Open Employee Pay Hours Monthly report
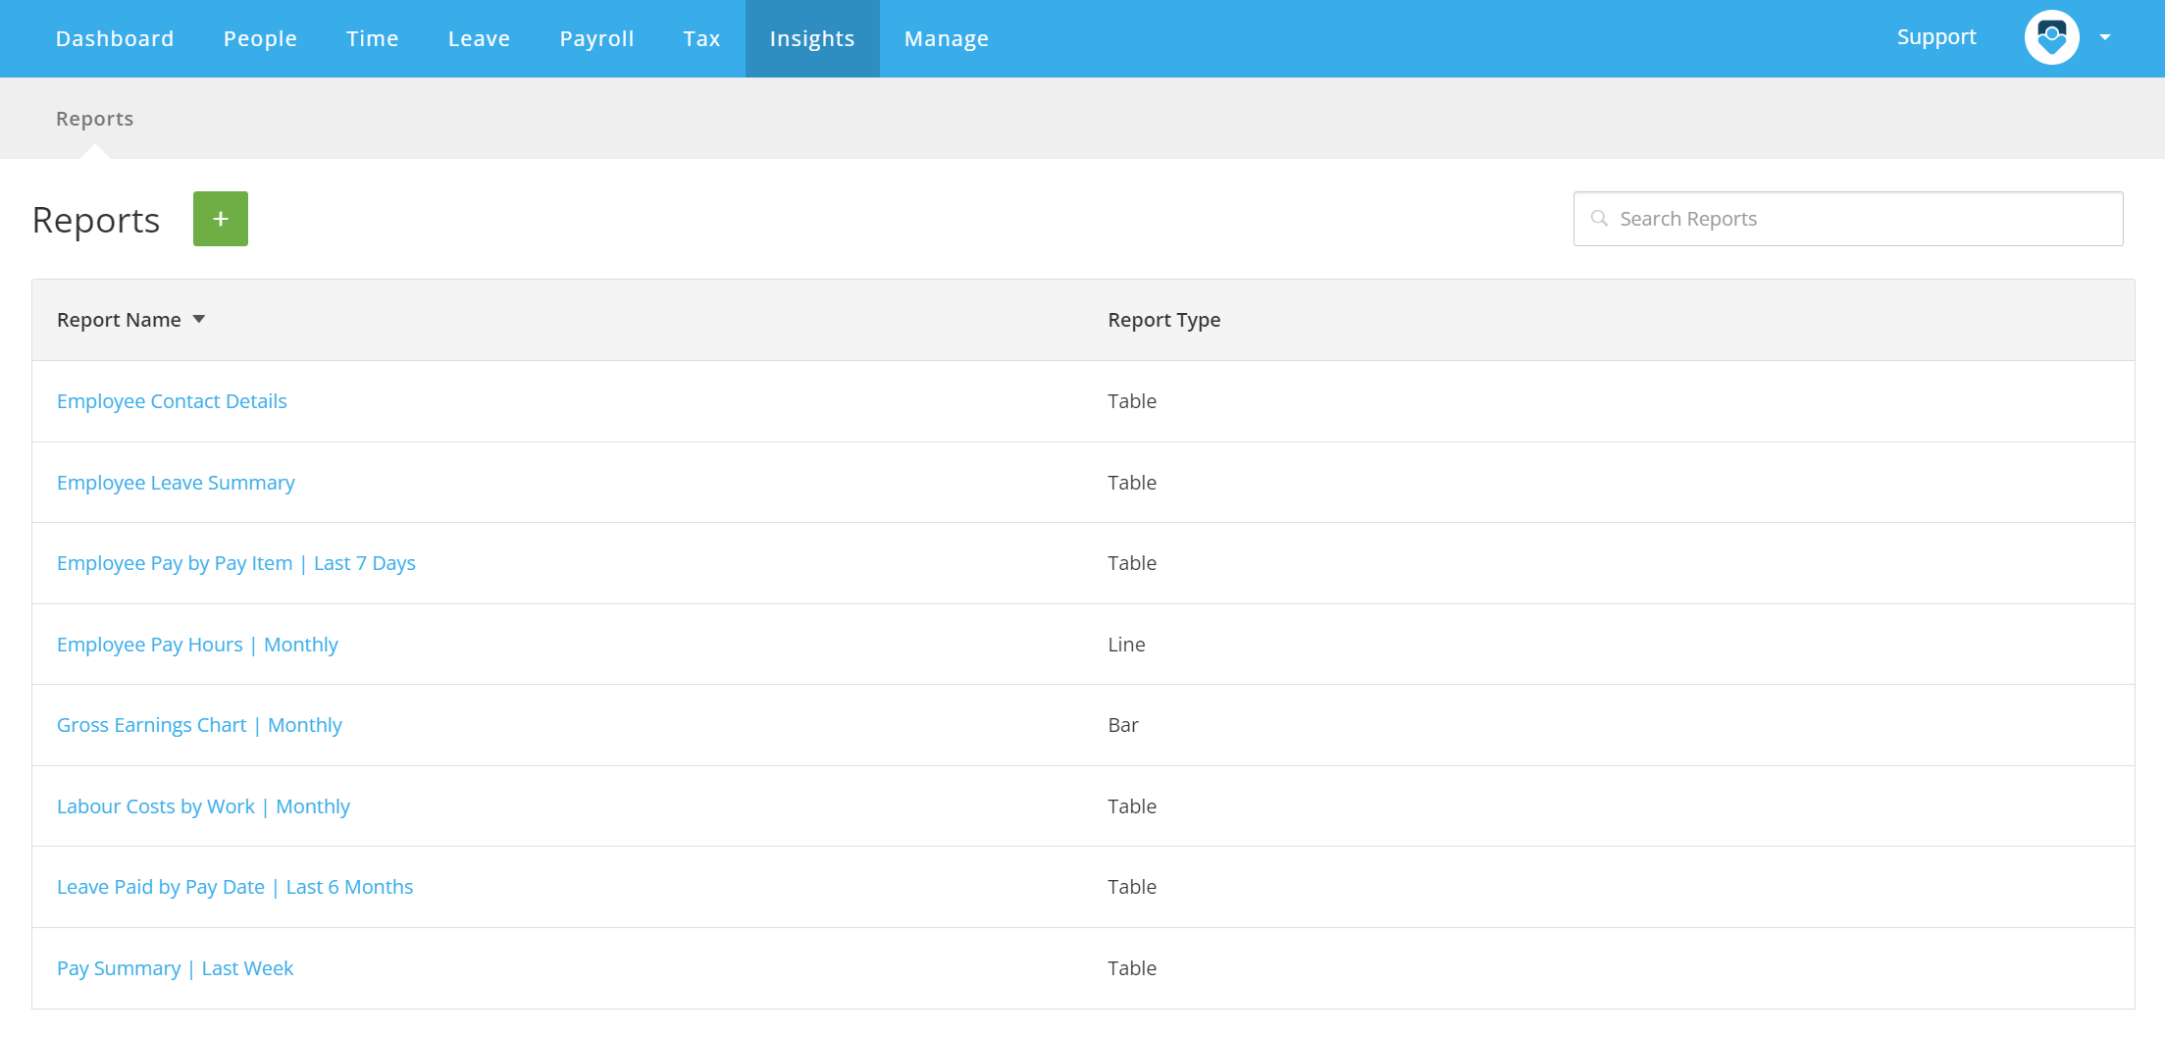This screenshot has height=1038, width=2165. click(x=197, y=645)
